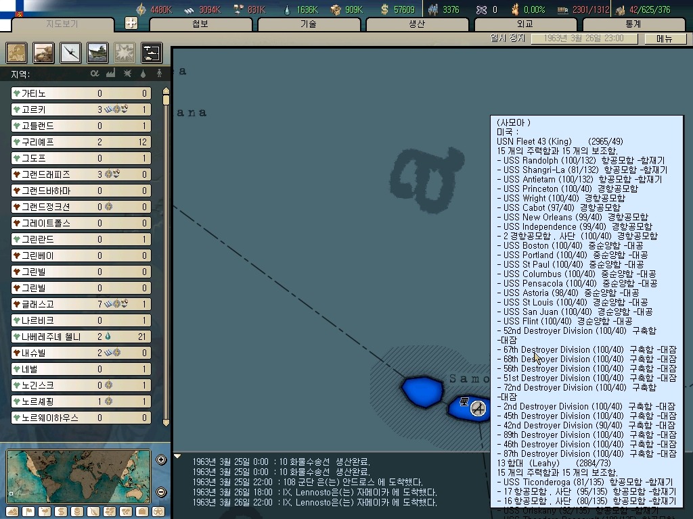Switch to supply map mode (coin stack button)
The width and height of the screenshot is (693, 519).
[77, 512]
